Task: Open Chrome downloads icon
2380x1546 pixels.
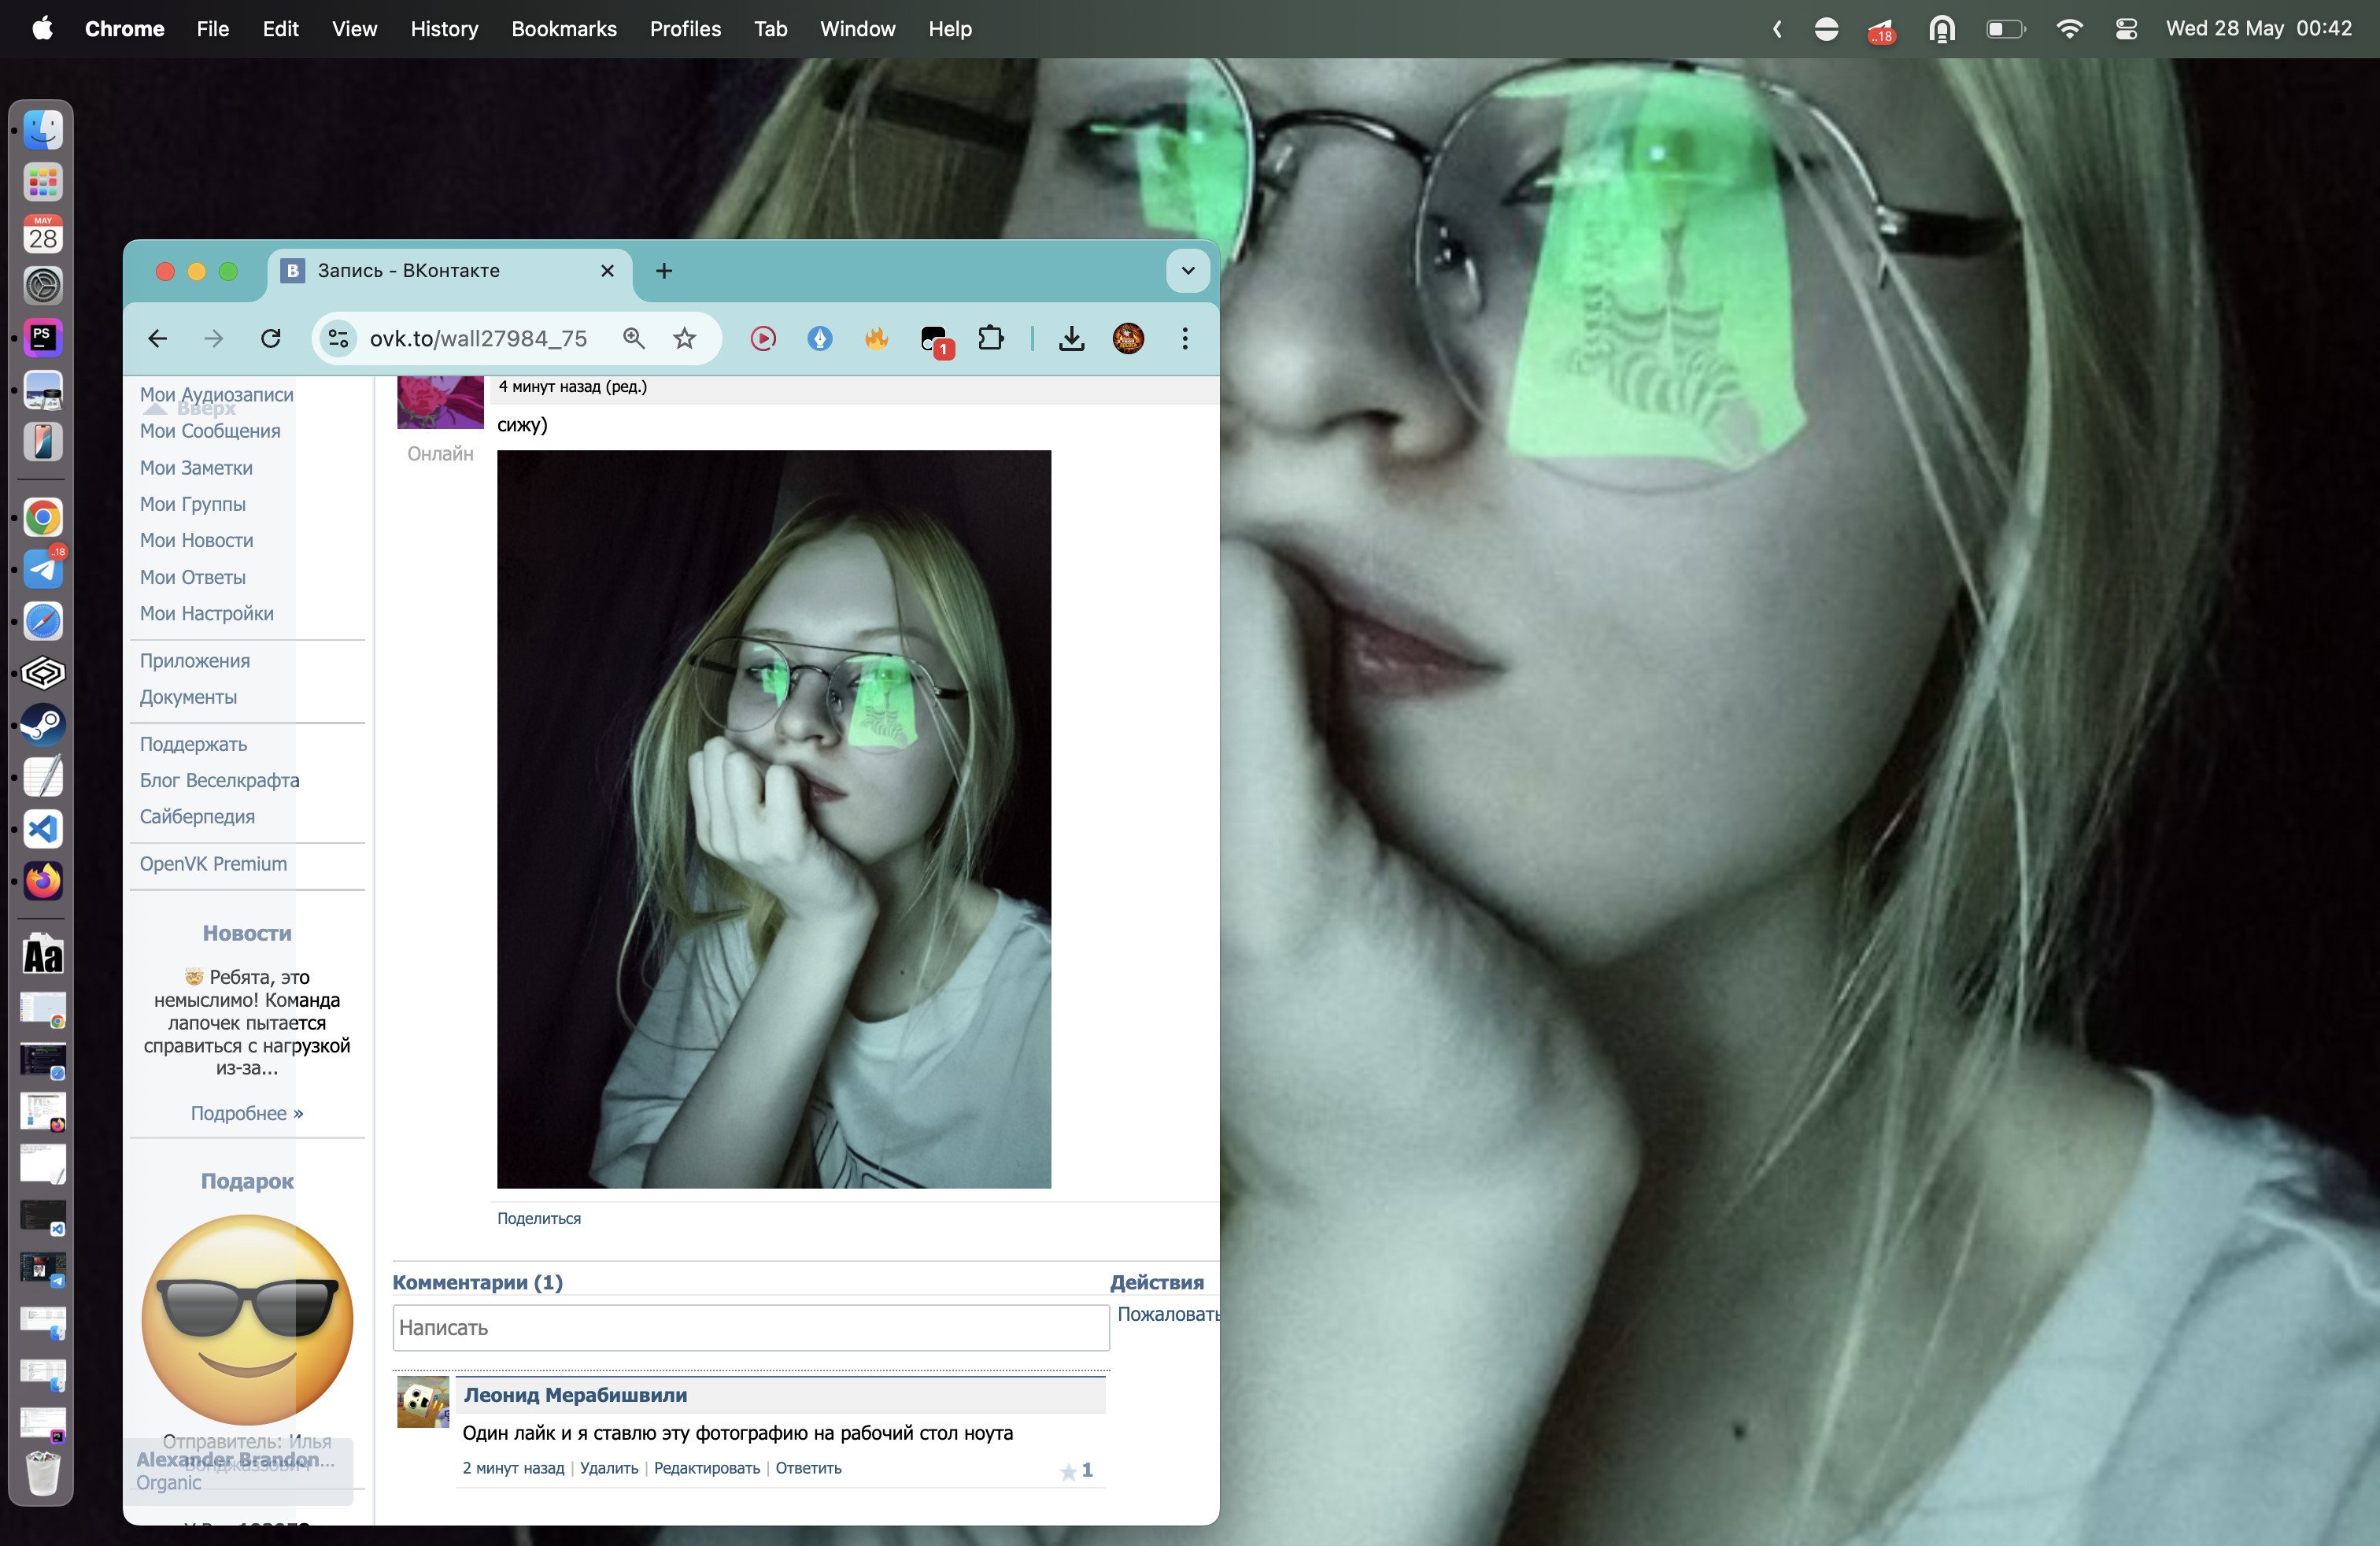Action: tap(1071, 339)
